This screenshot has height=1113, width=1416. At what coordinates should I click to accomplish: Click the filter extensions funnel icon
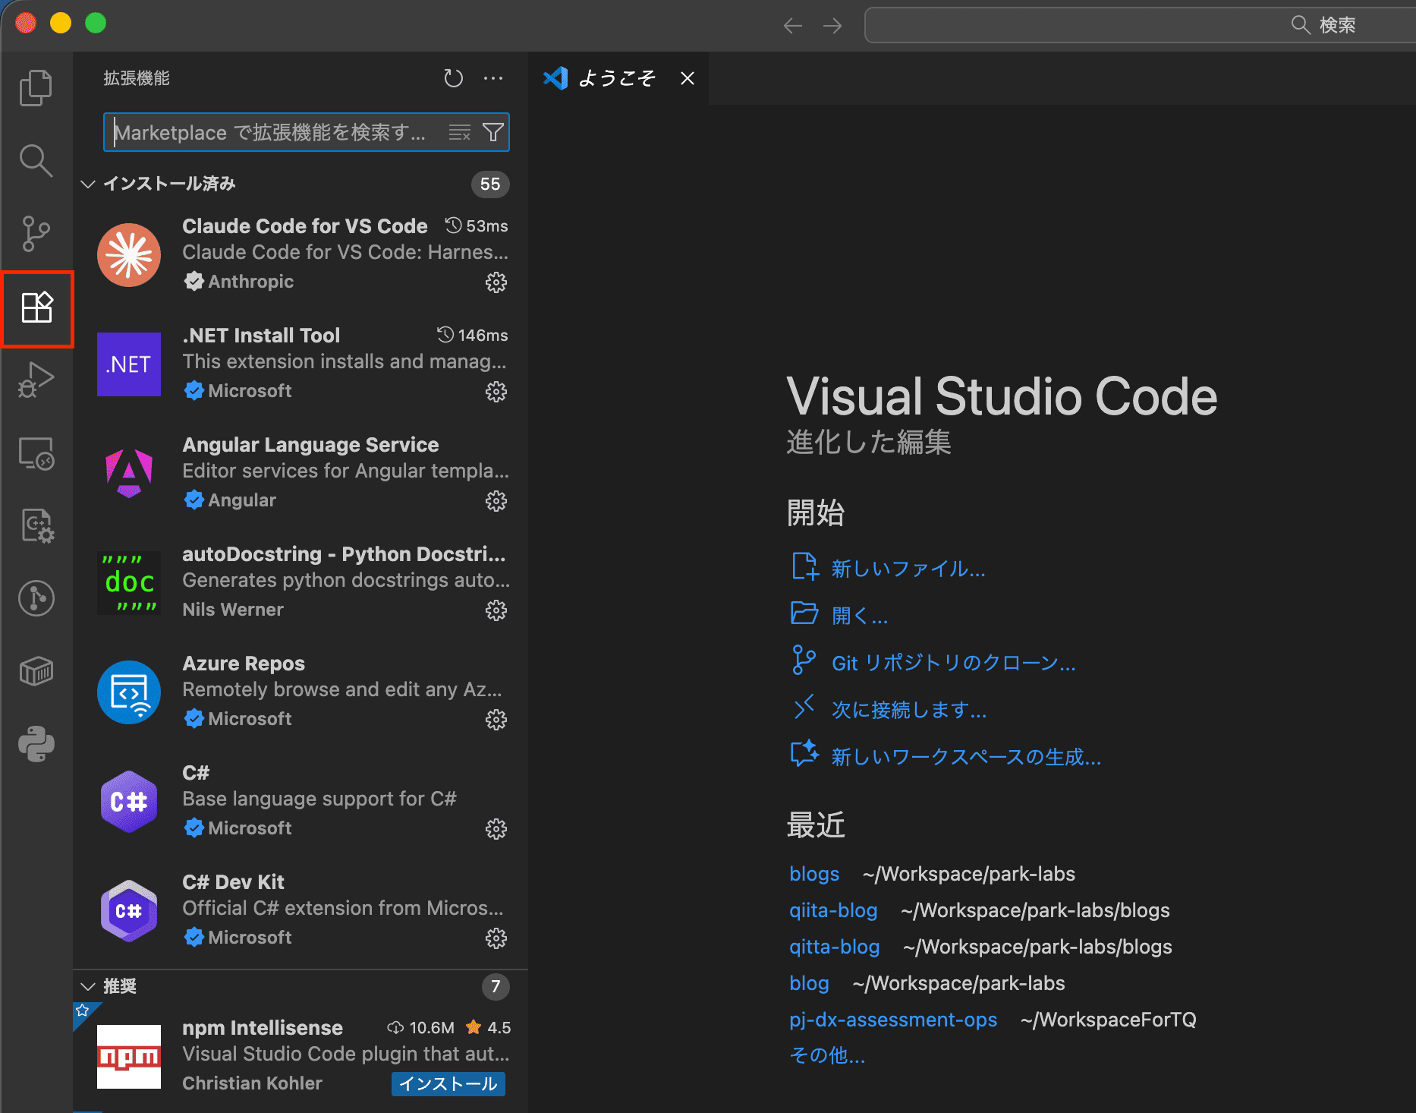[493, 133]
